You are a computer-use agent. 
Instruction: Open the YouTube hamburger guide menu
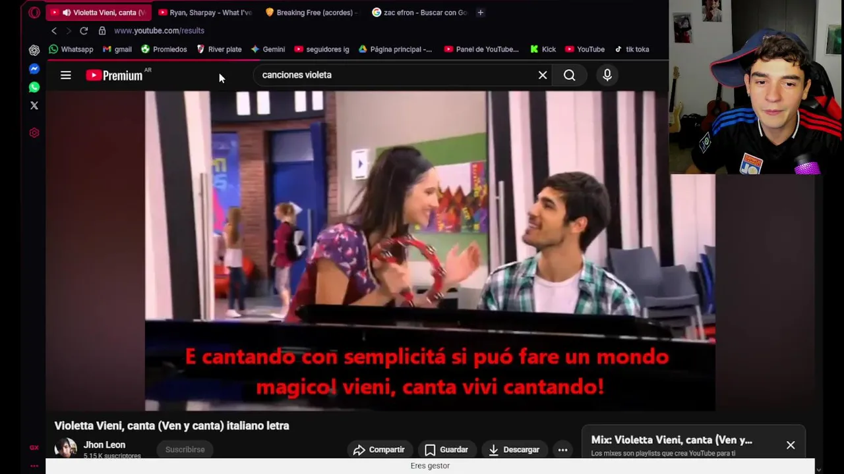pyautogui.click(x=65, y=75)
